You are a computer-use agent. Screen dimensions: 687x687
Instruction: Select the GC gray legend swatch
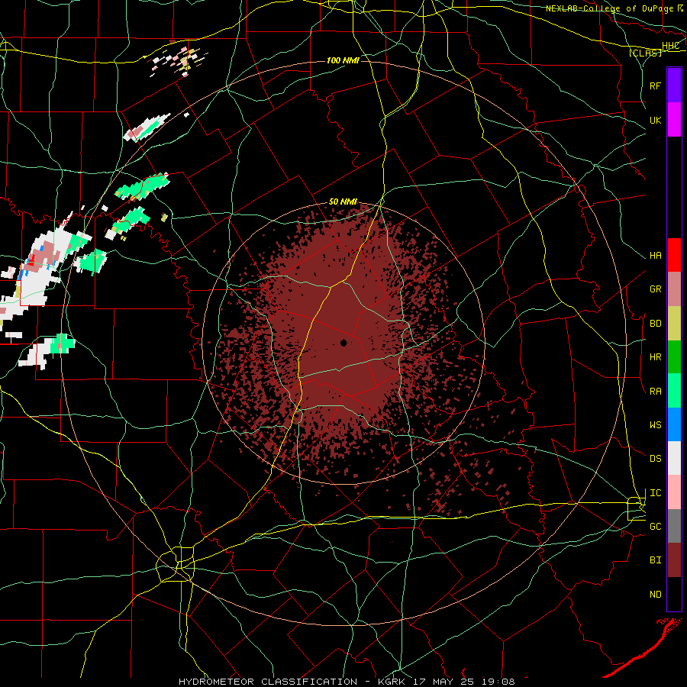coord(674,526)
